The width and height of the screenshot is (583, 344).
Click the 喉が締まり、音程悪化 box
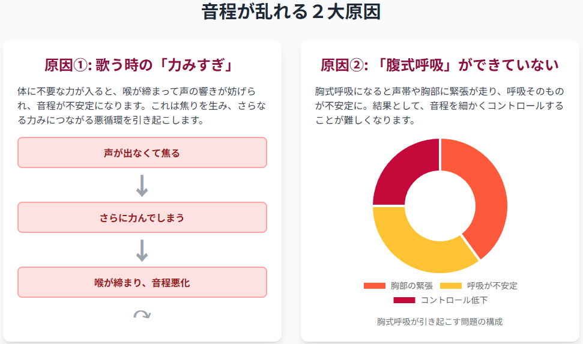(142, 282)
